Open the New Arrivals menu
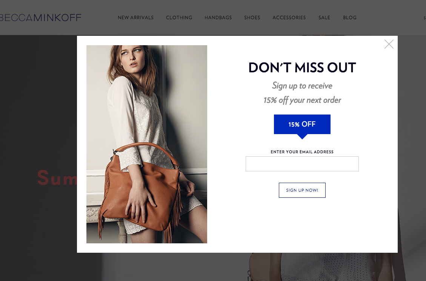The image size is (426, 281). click(135, 18)
